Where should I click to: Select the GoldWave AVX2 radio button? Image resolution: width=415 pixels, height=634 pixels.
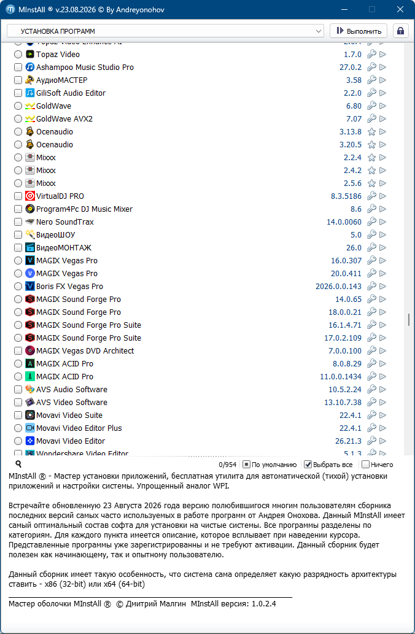(18, 119)
